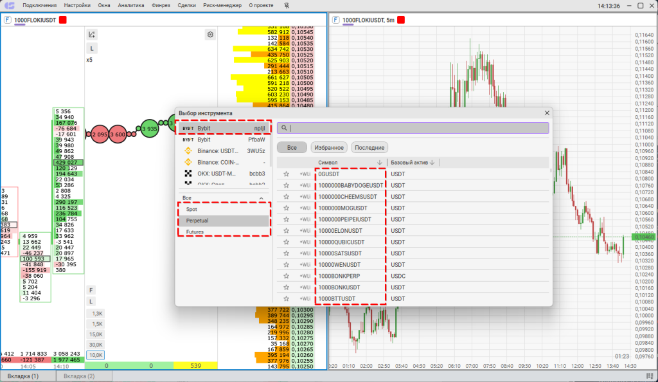The image size is (658, 382).
Task: Open the Аналитика menu
Action: pos(130,5)
